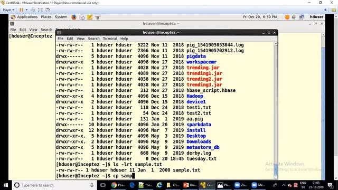Open Help menu in the front terminal
This screenshot has width=338, height=190.
tap(124, 39)
